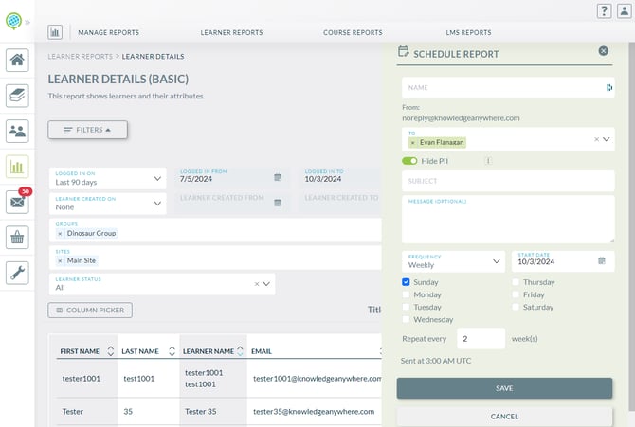Open the Course Reports tab
The height and width of the screenshot is (427, 635).
pyautogui.click(x=353, y=32)
